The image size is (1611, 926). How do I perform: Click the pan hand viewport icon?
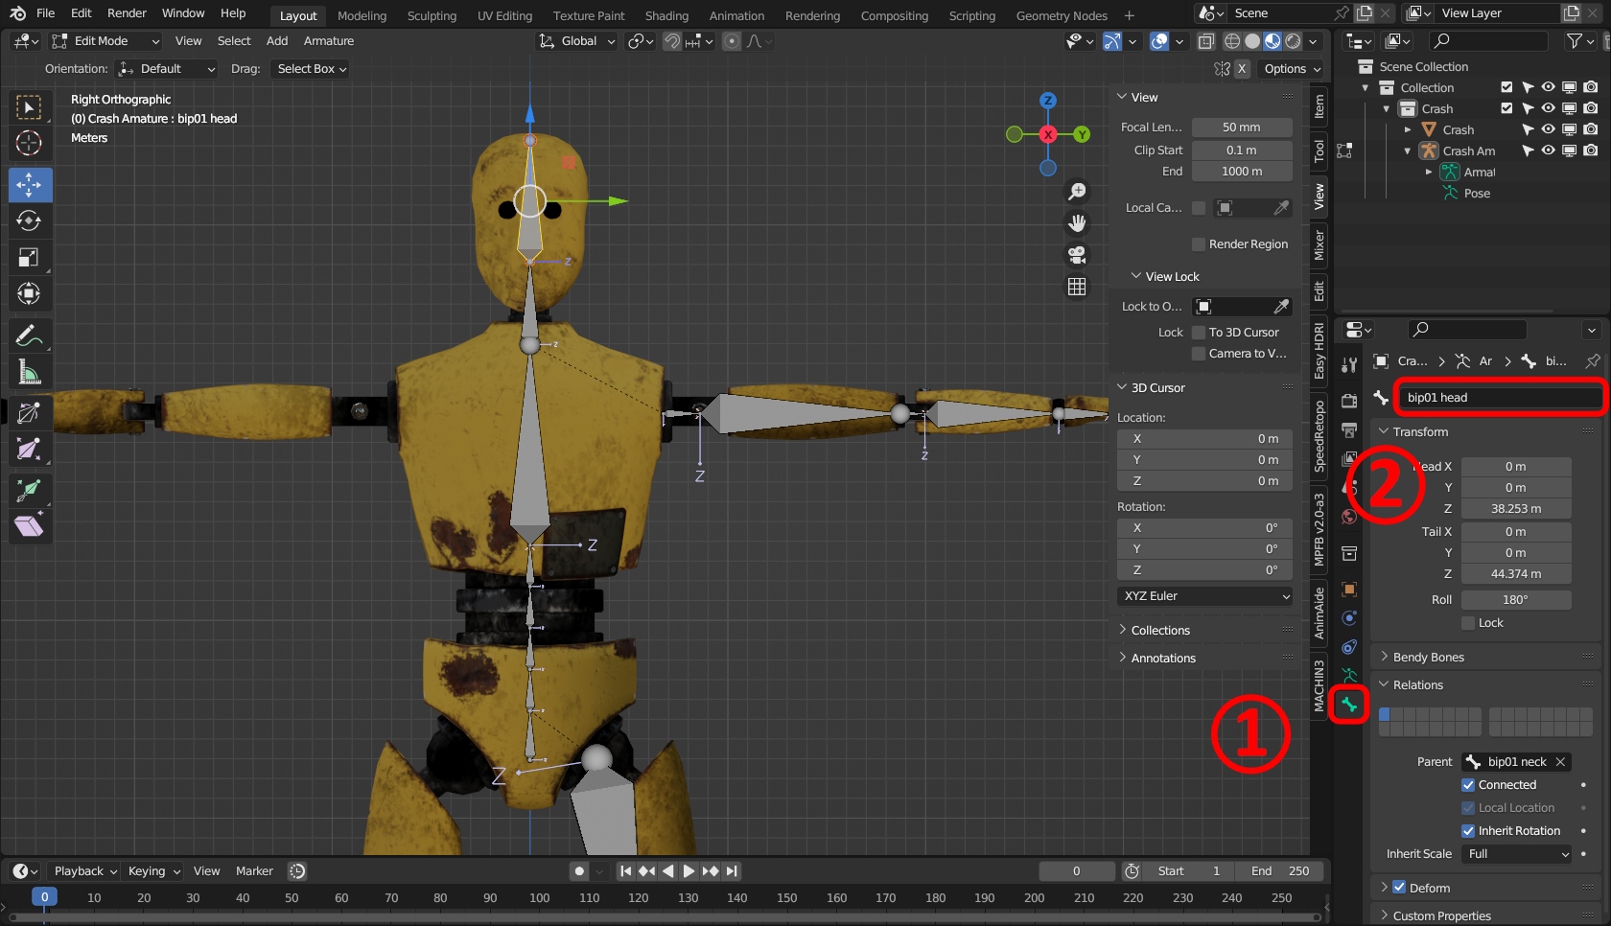pyautogui.click(x=1077, y=223)
